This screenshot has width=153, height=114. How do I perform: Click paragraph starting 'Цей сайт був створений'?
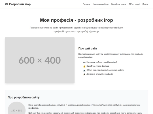[85, 113]
